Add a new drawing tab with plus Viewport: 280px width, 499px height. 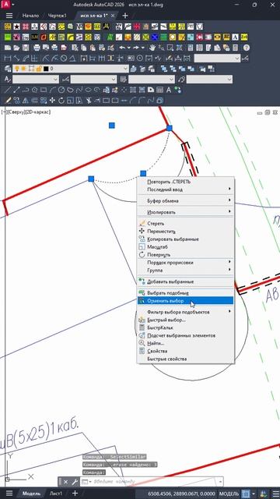125,16
